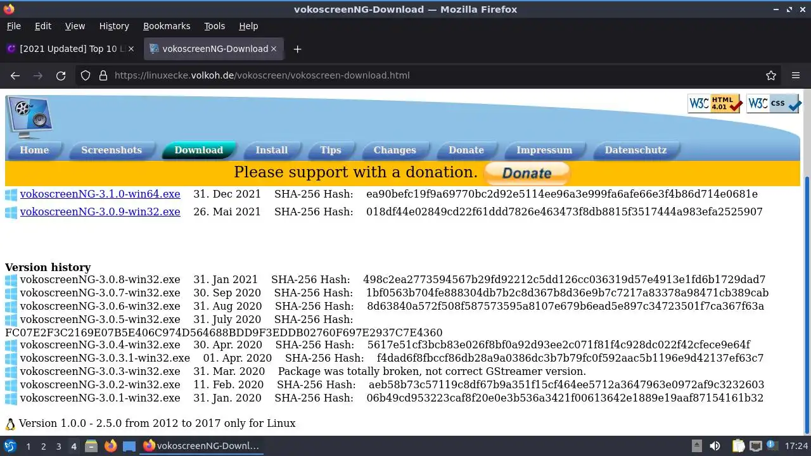Download vokoscreenNG-3.0.9-win32.exe
Image resolution: width=811 pixels, height=456 pixels.
coord(100,212)
